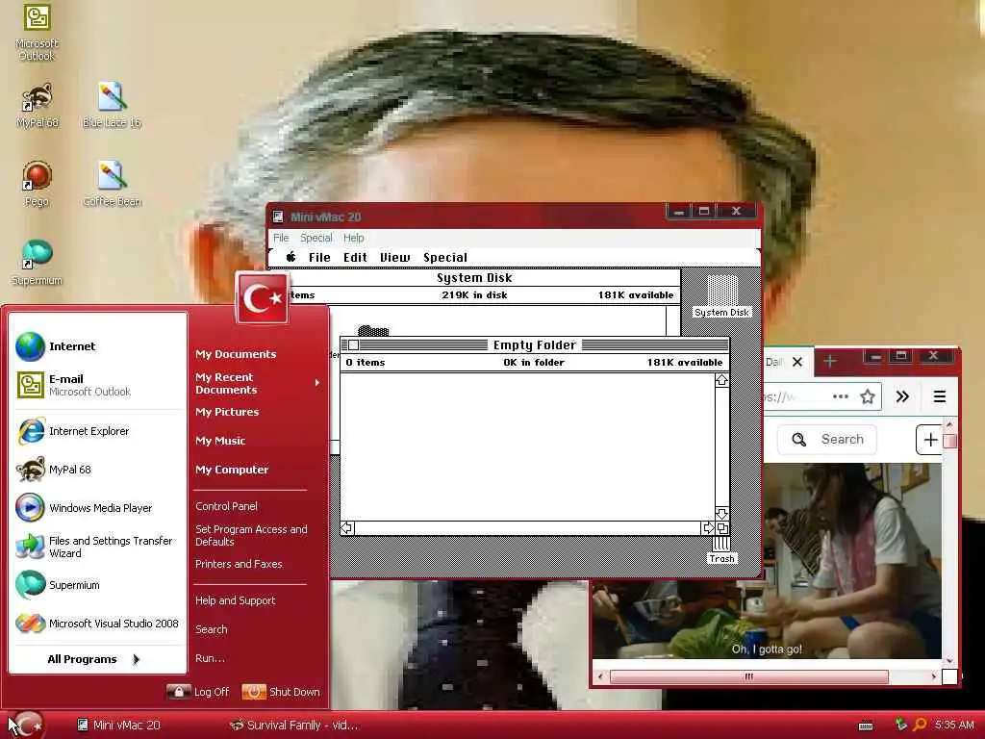985x739 pixels.
Task: Open Special menu in Mini vMac window bar
Action: [316, 238]
